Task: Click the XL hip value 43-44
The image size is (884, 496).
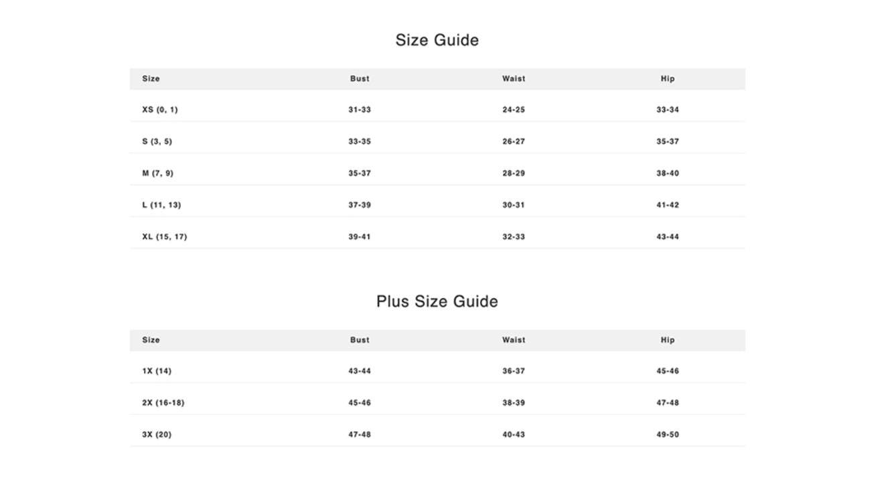Action: point(668,237)
